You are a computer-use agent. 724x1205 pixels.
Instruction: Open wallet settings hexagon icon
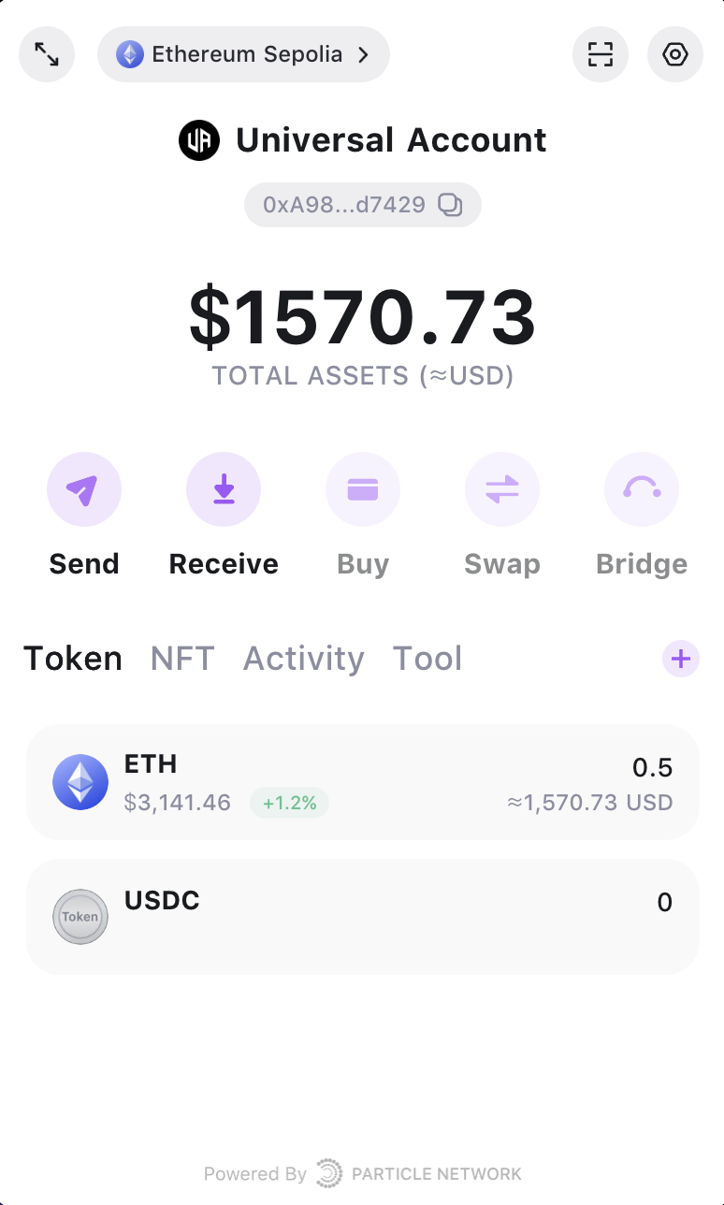[x=675, y=54]
